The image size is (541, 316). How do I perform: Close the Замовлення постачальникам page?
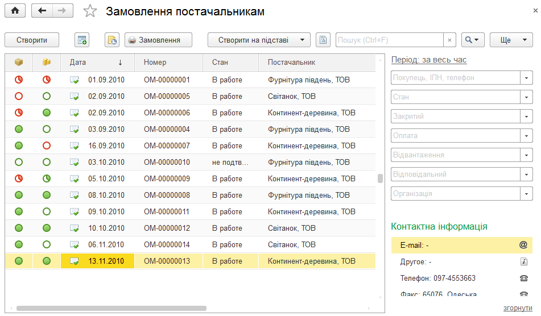(535, 11)
